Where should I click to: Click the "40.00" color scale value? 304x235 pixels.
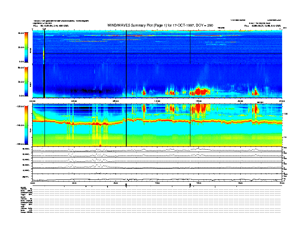click(21, 33)
